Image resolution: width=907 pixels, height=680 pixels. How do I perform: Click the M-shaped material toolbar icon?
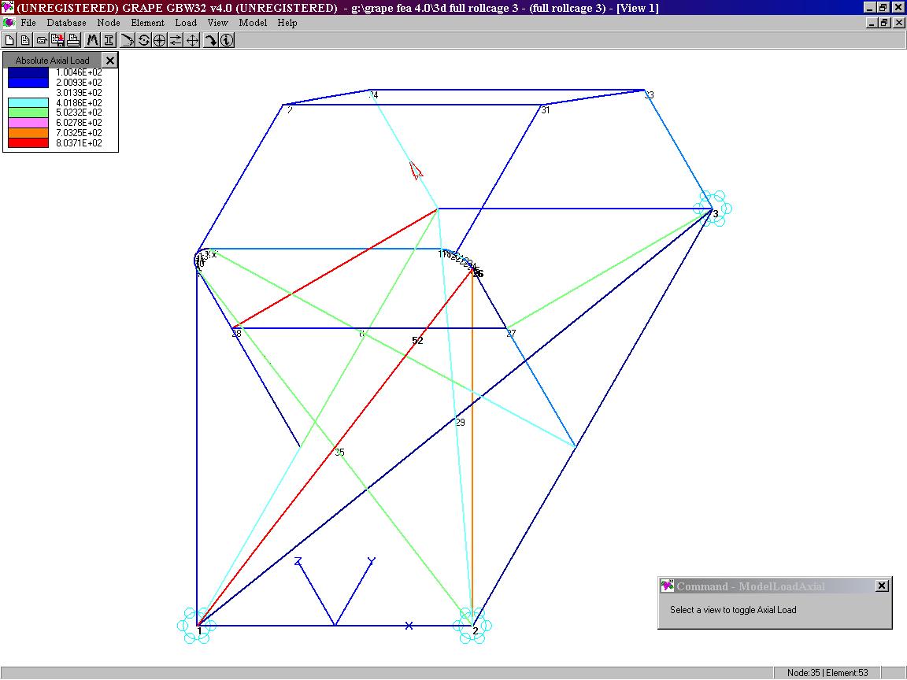click(93, 40)
